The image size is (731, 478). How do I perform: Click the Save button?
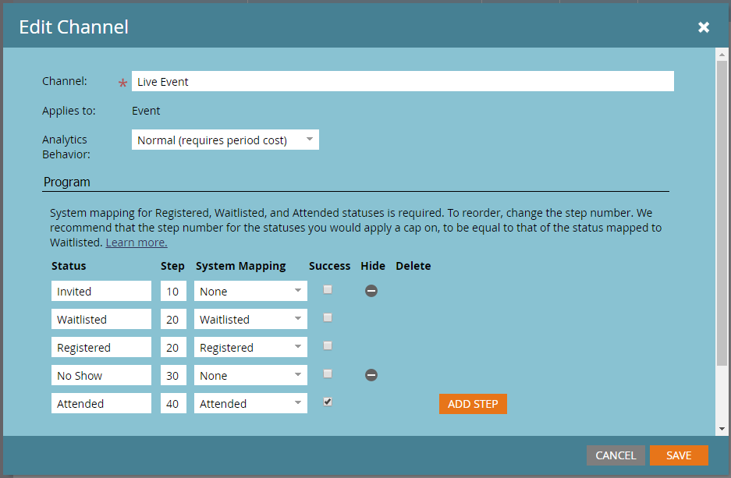(678, 455)
